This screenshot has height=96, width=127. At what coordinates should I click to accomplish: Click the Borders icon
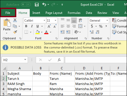pos(26,32)
